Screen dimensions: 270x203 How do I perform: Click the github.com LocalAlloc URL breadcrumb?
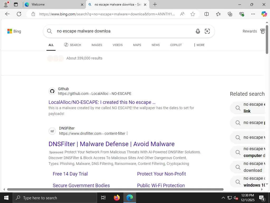pos(95,94)
